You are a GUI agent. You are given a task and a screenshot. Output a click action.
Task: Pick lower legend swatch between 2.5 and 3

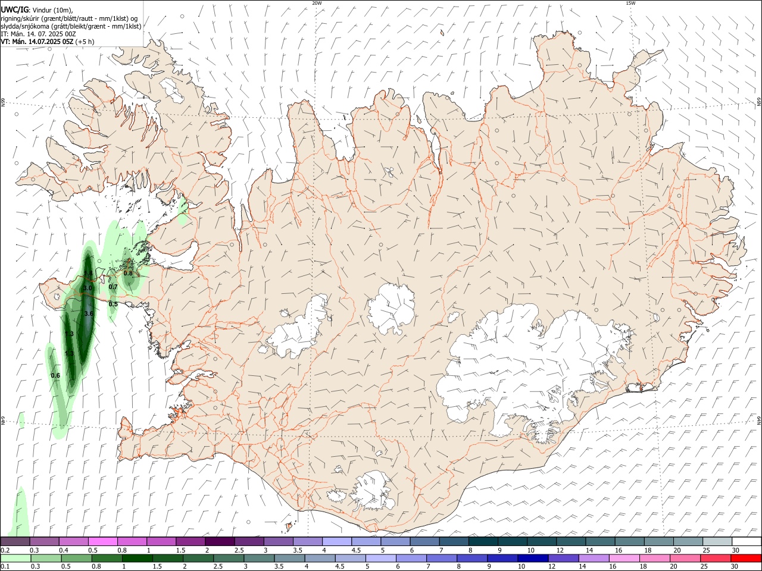click(228, 558)
